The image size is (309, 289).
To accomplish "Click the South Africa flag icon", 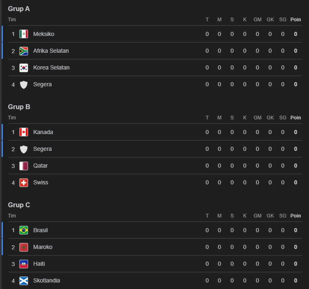I will 24,51.
